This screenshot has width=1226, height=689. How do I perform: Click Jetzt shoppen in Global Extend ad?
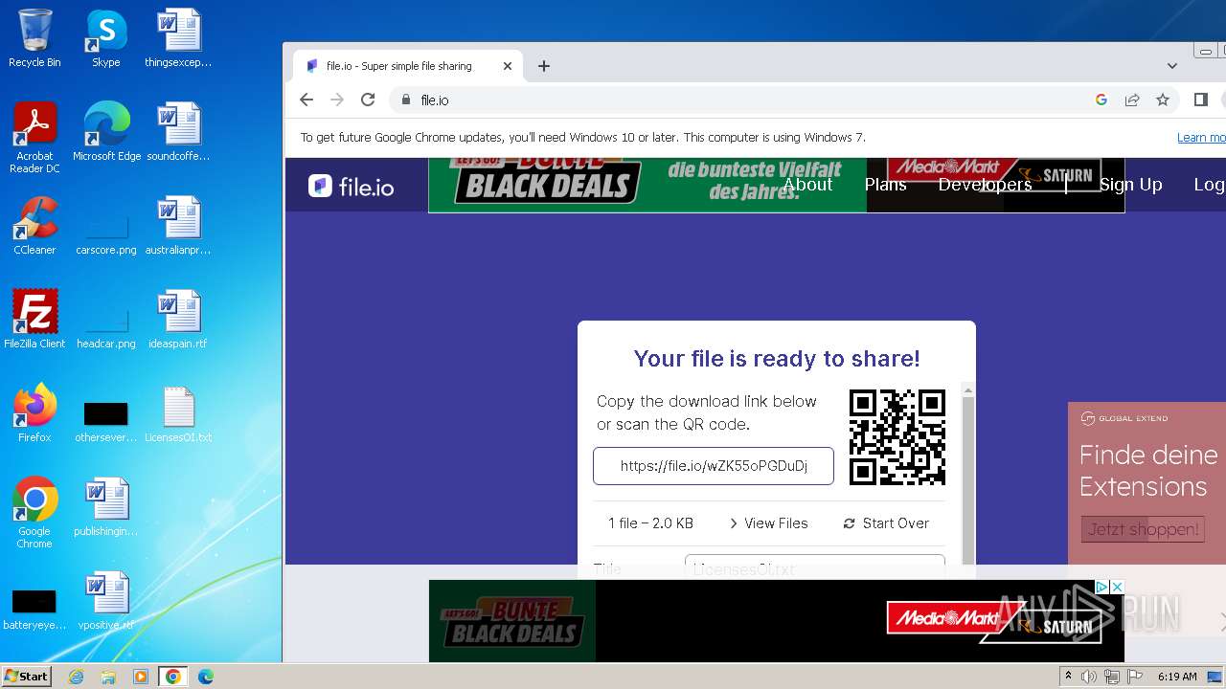[1142, 529]
